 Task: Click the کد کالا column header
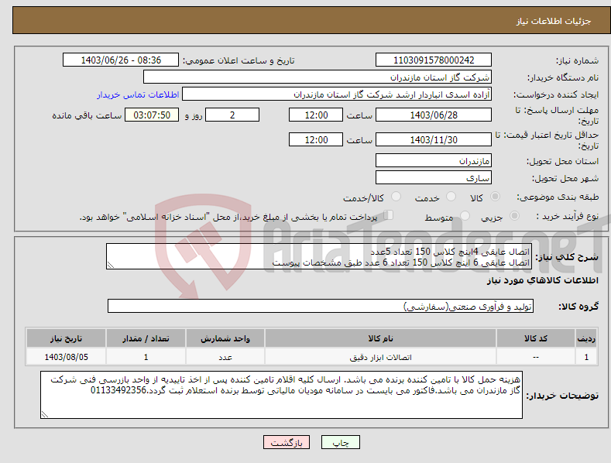tap(536, 338)
